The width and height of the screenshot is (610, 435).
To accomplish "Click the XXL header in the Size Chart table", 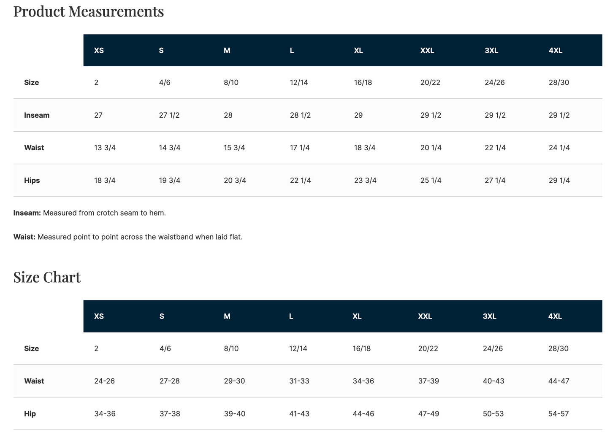I will click(425, 316).
